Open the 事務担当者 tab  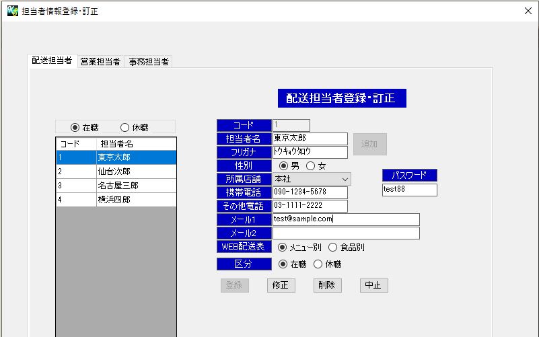pos(149,62)
